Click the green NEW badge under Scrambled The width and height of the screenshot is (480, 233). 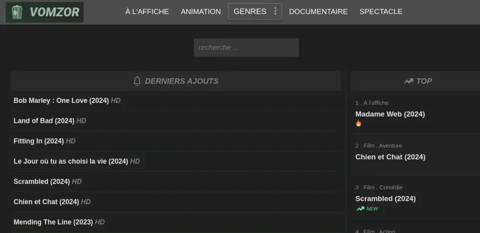click(x=372, y=209)
